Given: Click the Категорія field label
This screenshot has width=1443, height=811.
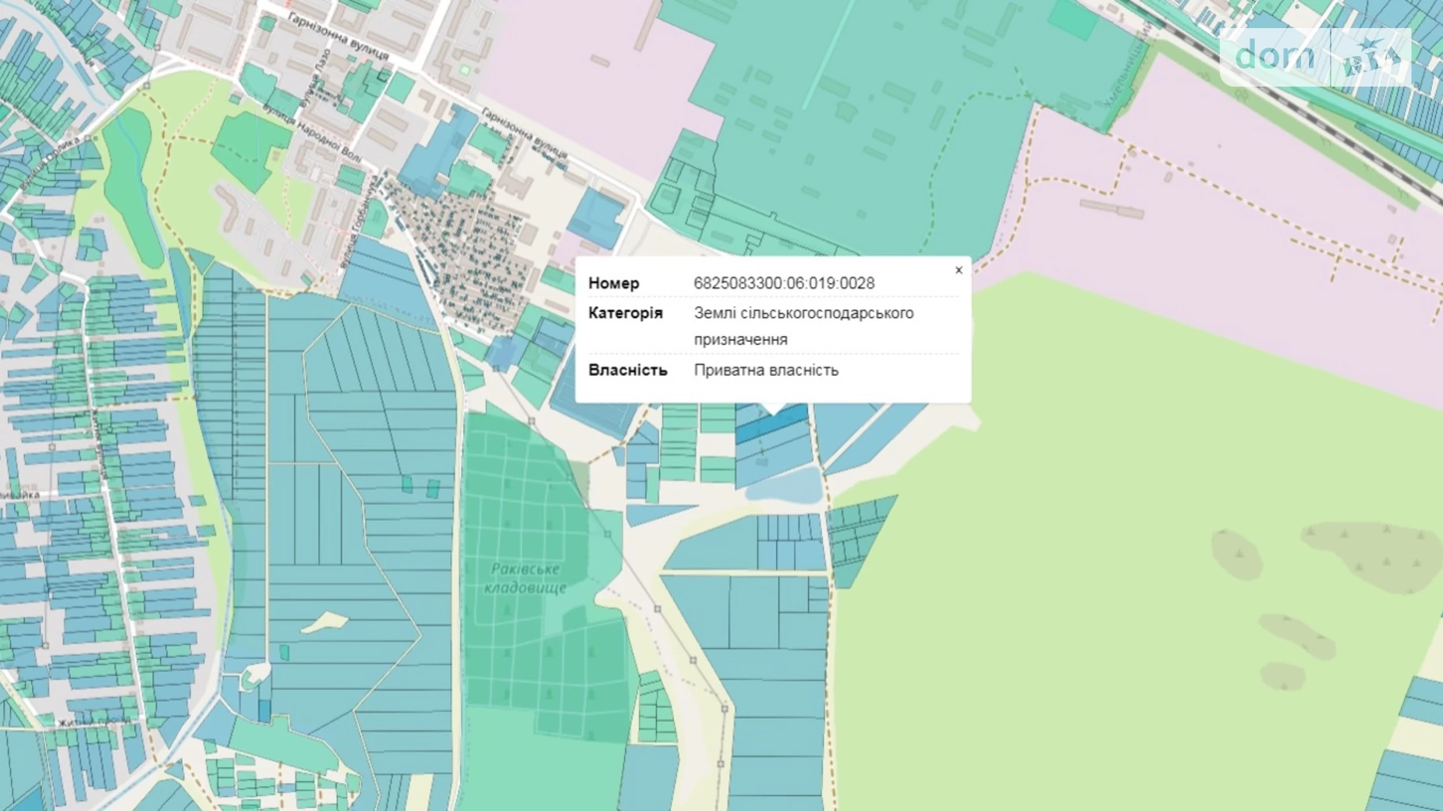Looking at the screenshot, I should pyautogui.click(x=626, y=313).
